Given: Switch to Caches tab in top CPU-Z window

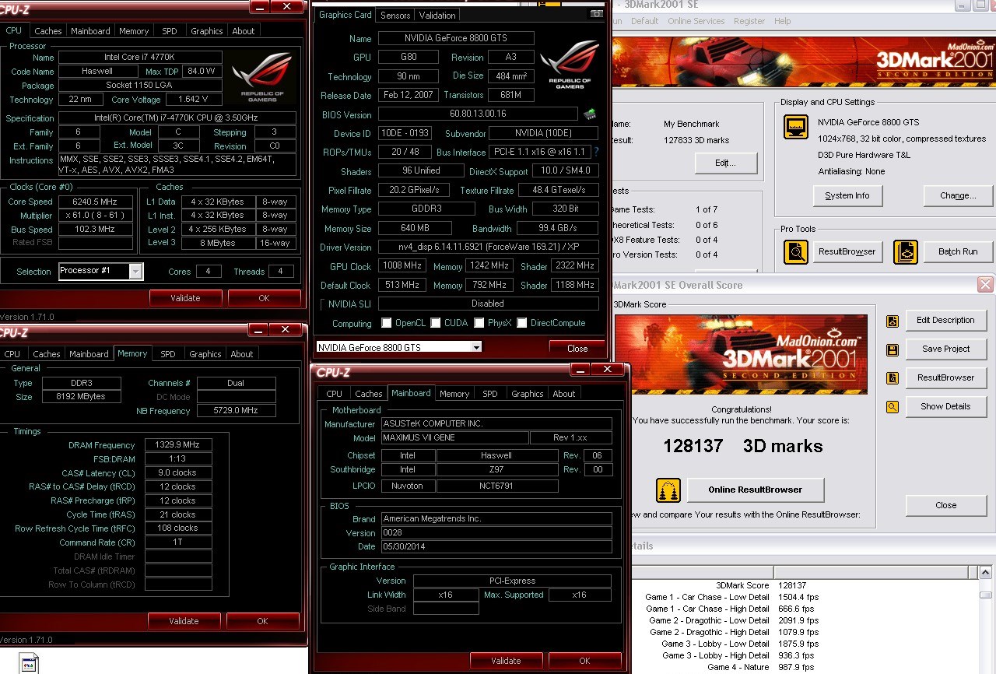Looking at the screenshot, I should click(47, 31).
